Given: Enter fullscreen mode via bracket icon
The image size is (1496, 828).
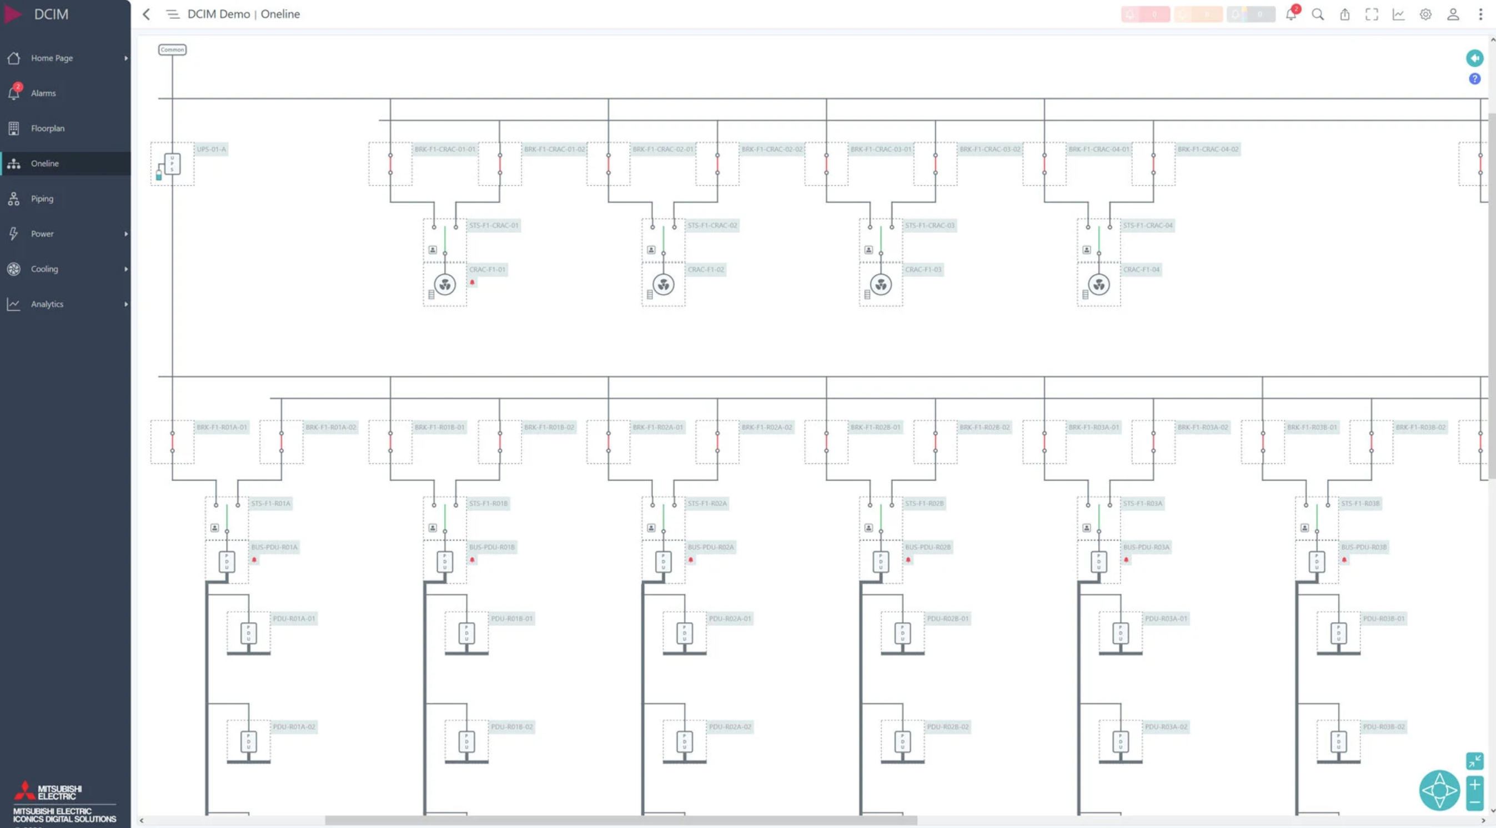Looking at the screenshot, I should point(1372,14).
